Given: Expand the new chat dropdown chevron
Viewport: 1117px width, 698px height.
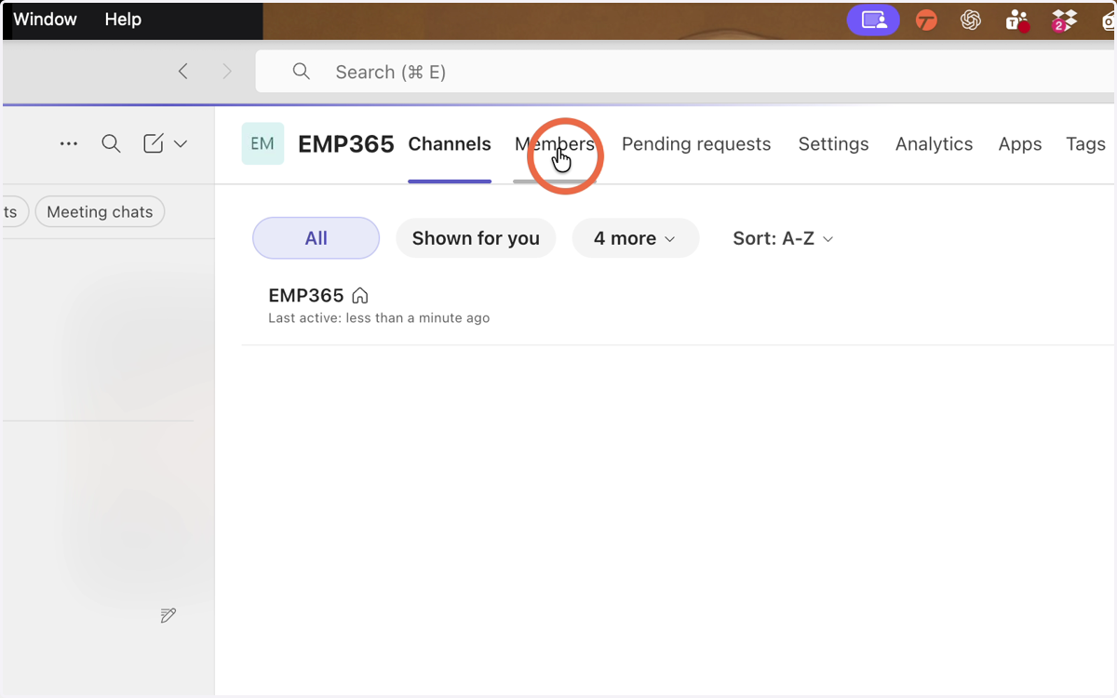Looking at the screenshot, I should [181, 144].
